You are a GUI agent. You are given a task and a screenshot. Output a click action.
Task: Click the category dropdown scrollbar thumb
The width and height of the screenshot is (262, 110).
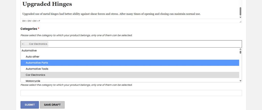pyautogui.click(x=240, y=52)
